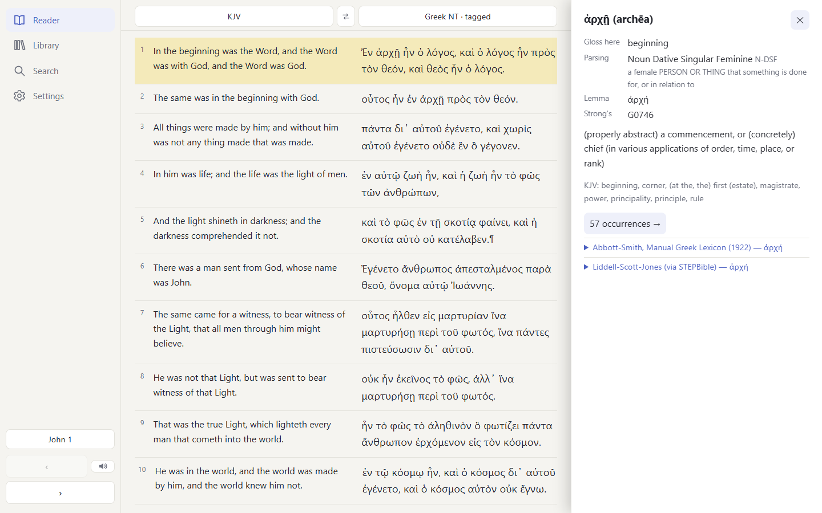Open the Library books icon
Viewport: 822px width, 513px height.
pos(19,46)
